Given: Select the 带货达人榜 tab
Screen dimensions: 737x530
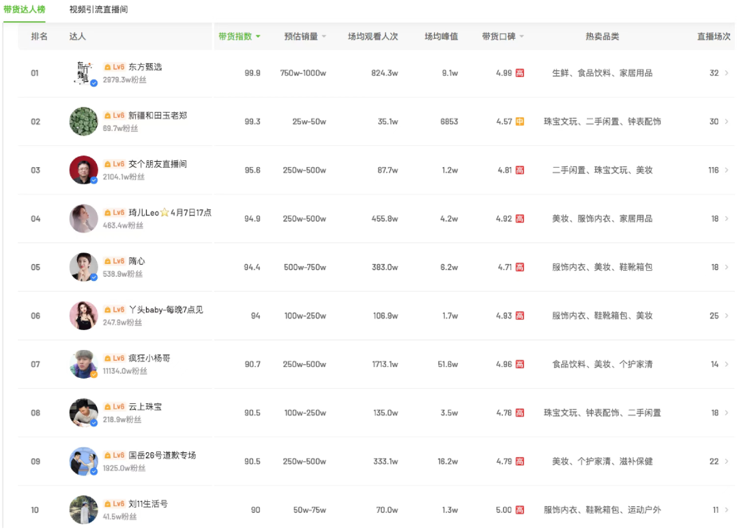Looking at the screenshot, I should [24, 10].
